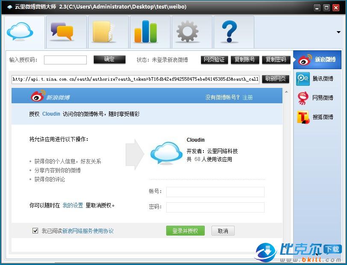The width and height of the screenshot is (347, 265).
Task: Open the 注册 register link
Action: point(247,98)
